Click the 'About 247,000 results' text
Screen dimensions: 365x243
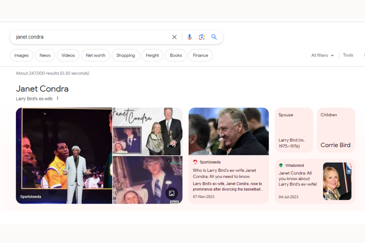[52, 73]
